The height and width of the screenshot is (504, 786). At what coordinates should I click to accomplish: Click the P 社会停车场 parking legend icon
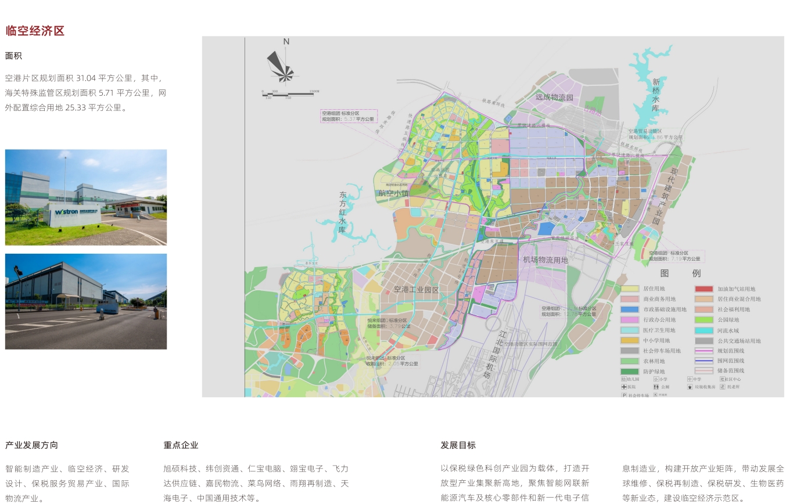624,395
